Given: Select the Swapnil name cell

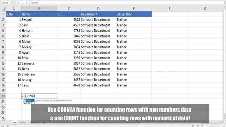Looking at the screenshot, I should [39, 20].
